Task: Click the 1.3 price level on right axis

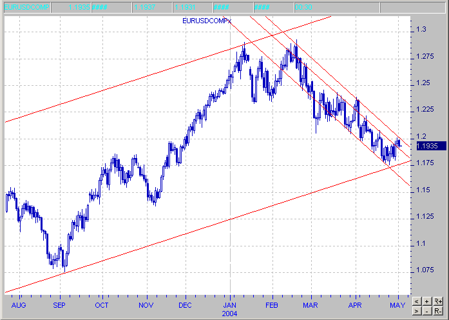Action: coord(421,30)
